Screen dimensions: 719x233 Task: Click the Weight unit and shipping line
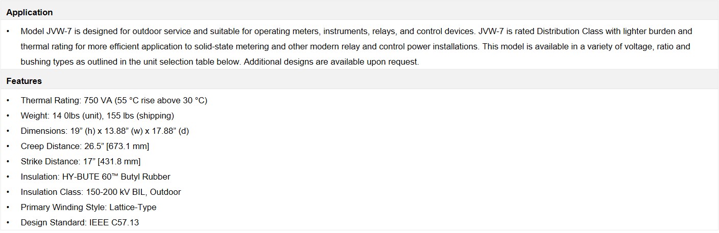point(97,115)
